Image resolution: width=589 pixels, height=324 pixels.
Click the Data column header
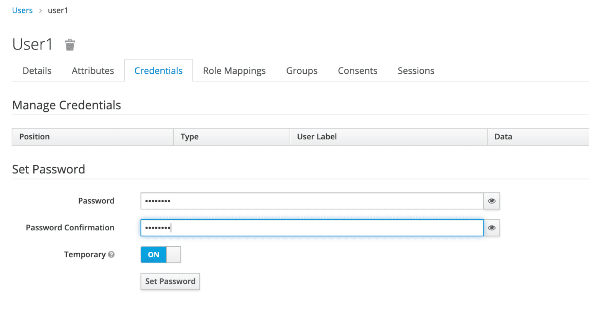[x=503, y=137]
